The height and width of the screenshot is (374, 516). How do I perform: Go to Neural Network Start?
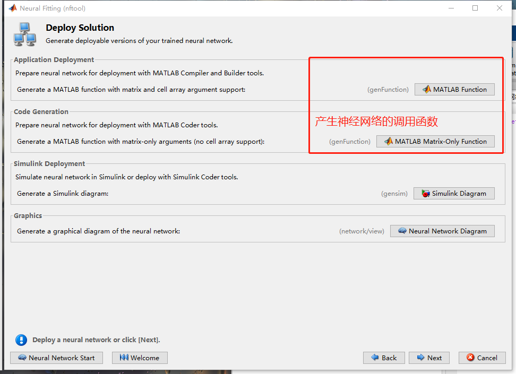[x=57, y=358]
